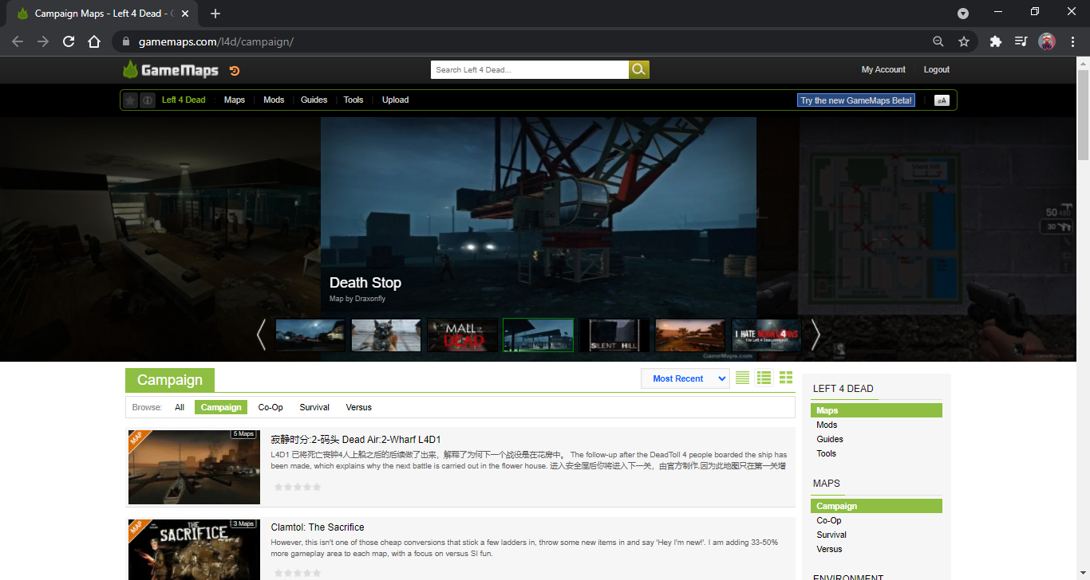1090x580 pixels.
Task: Toggle the text size aA button
Action: 942,100
